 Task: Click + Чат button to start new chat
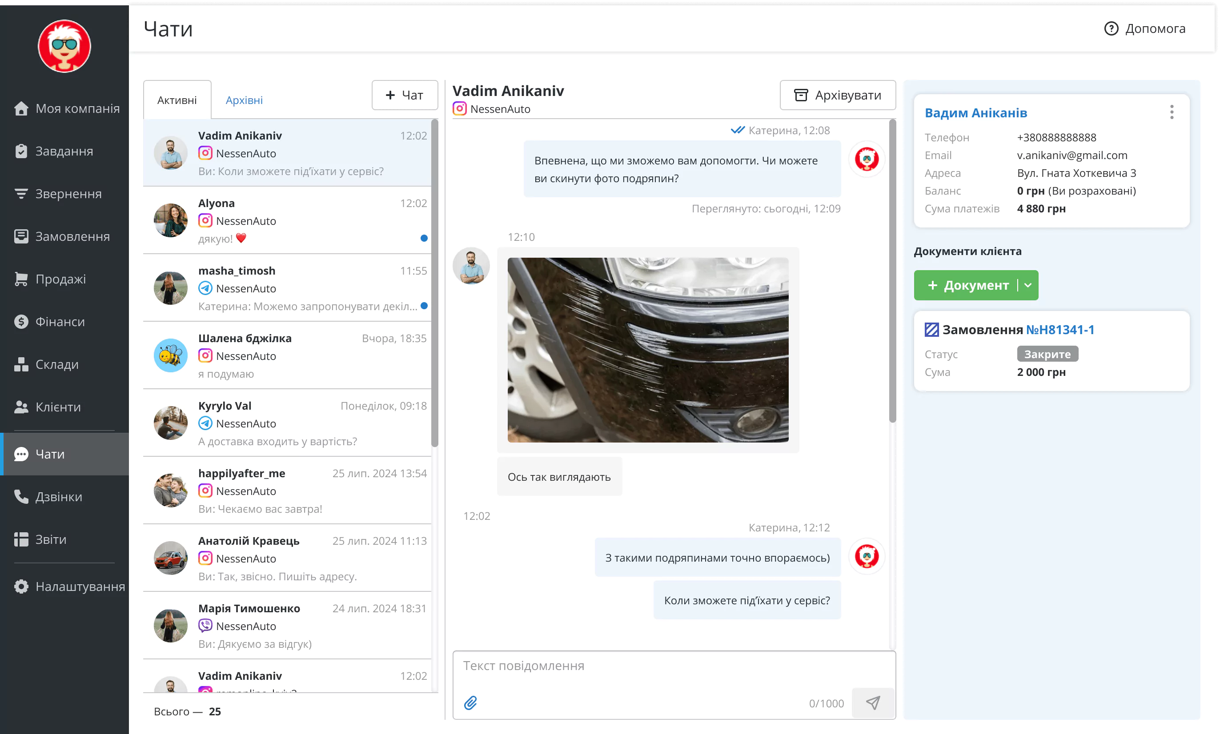403,94
